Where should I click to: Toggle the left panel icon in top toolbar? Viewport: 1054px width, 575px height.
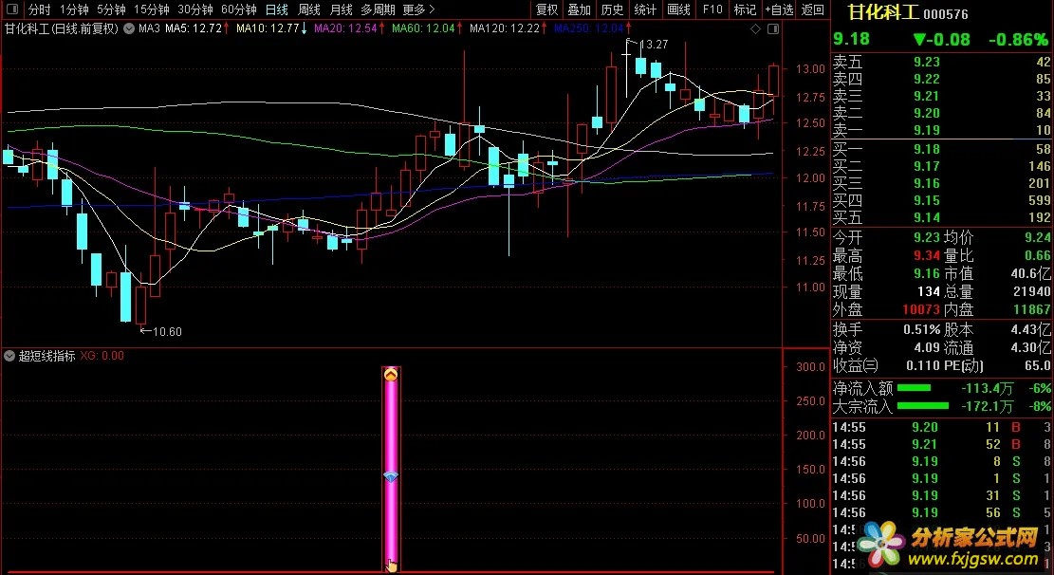click(x=12, y=9)
